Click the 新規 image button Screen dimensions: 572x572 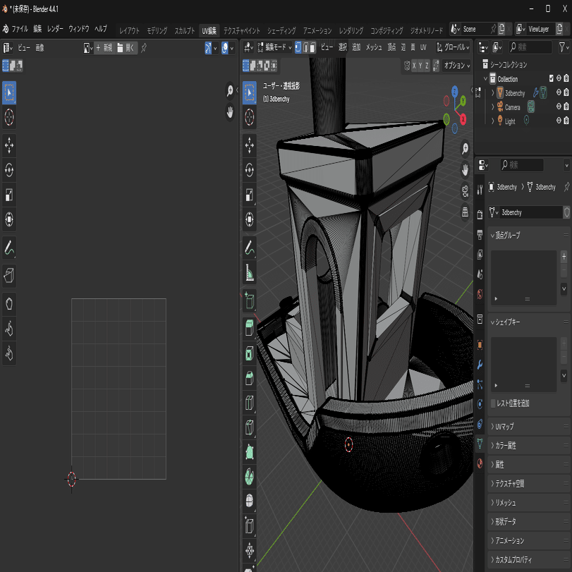pyautogui.click(x=103, y=48)
